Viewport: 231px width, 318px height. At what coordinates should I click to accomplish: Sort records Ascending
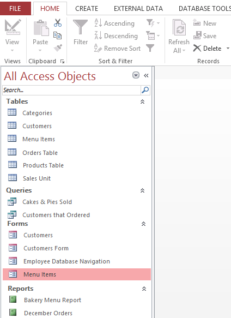115,23
